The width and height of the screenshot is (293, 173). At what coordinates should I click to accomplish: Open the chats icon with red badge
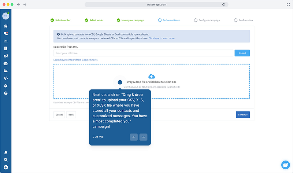coord(5,33)
